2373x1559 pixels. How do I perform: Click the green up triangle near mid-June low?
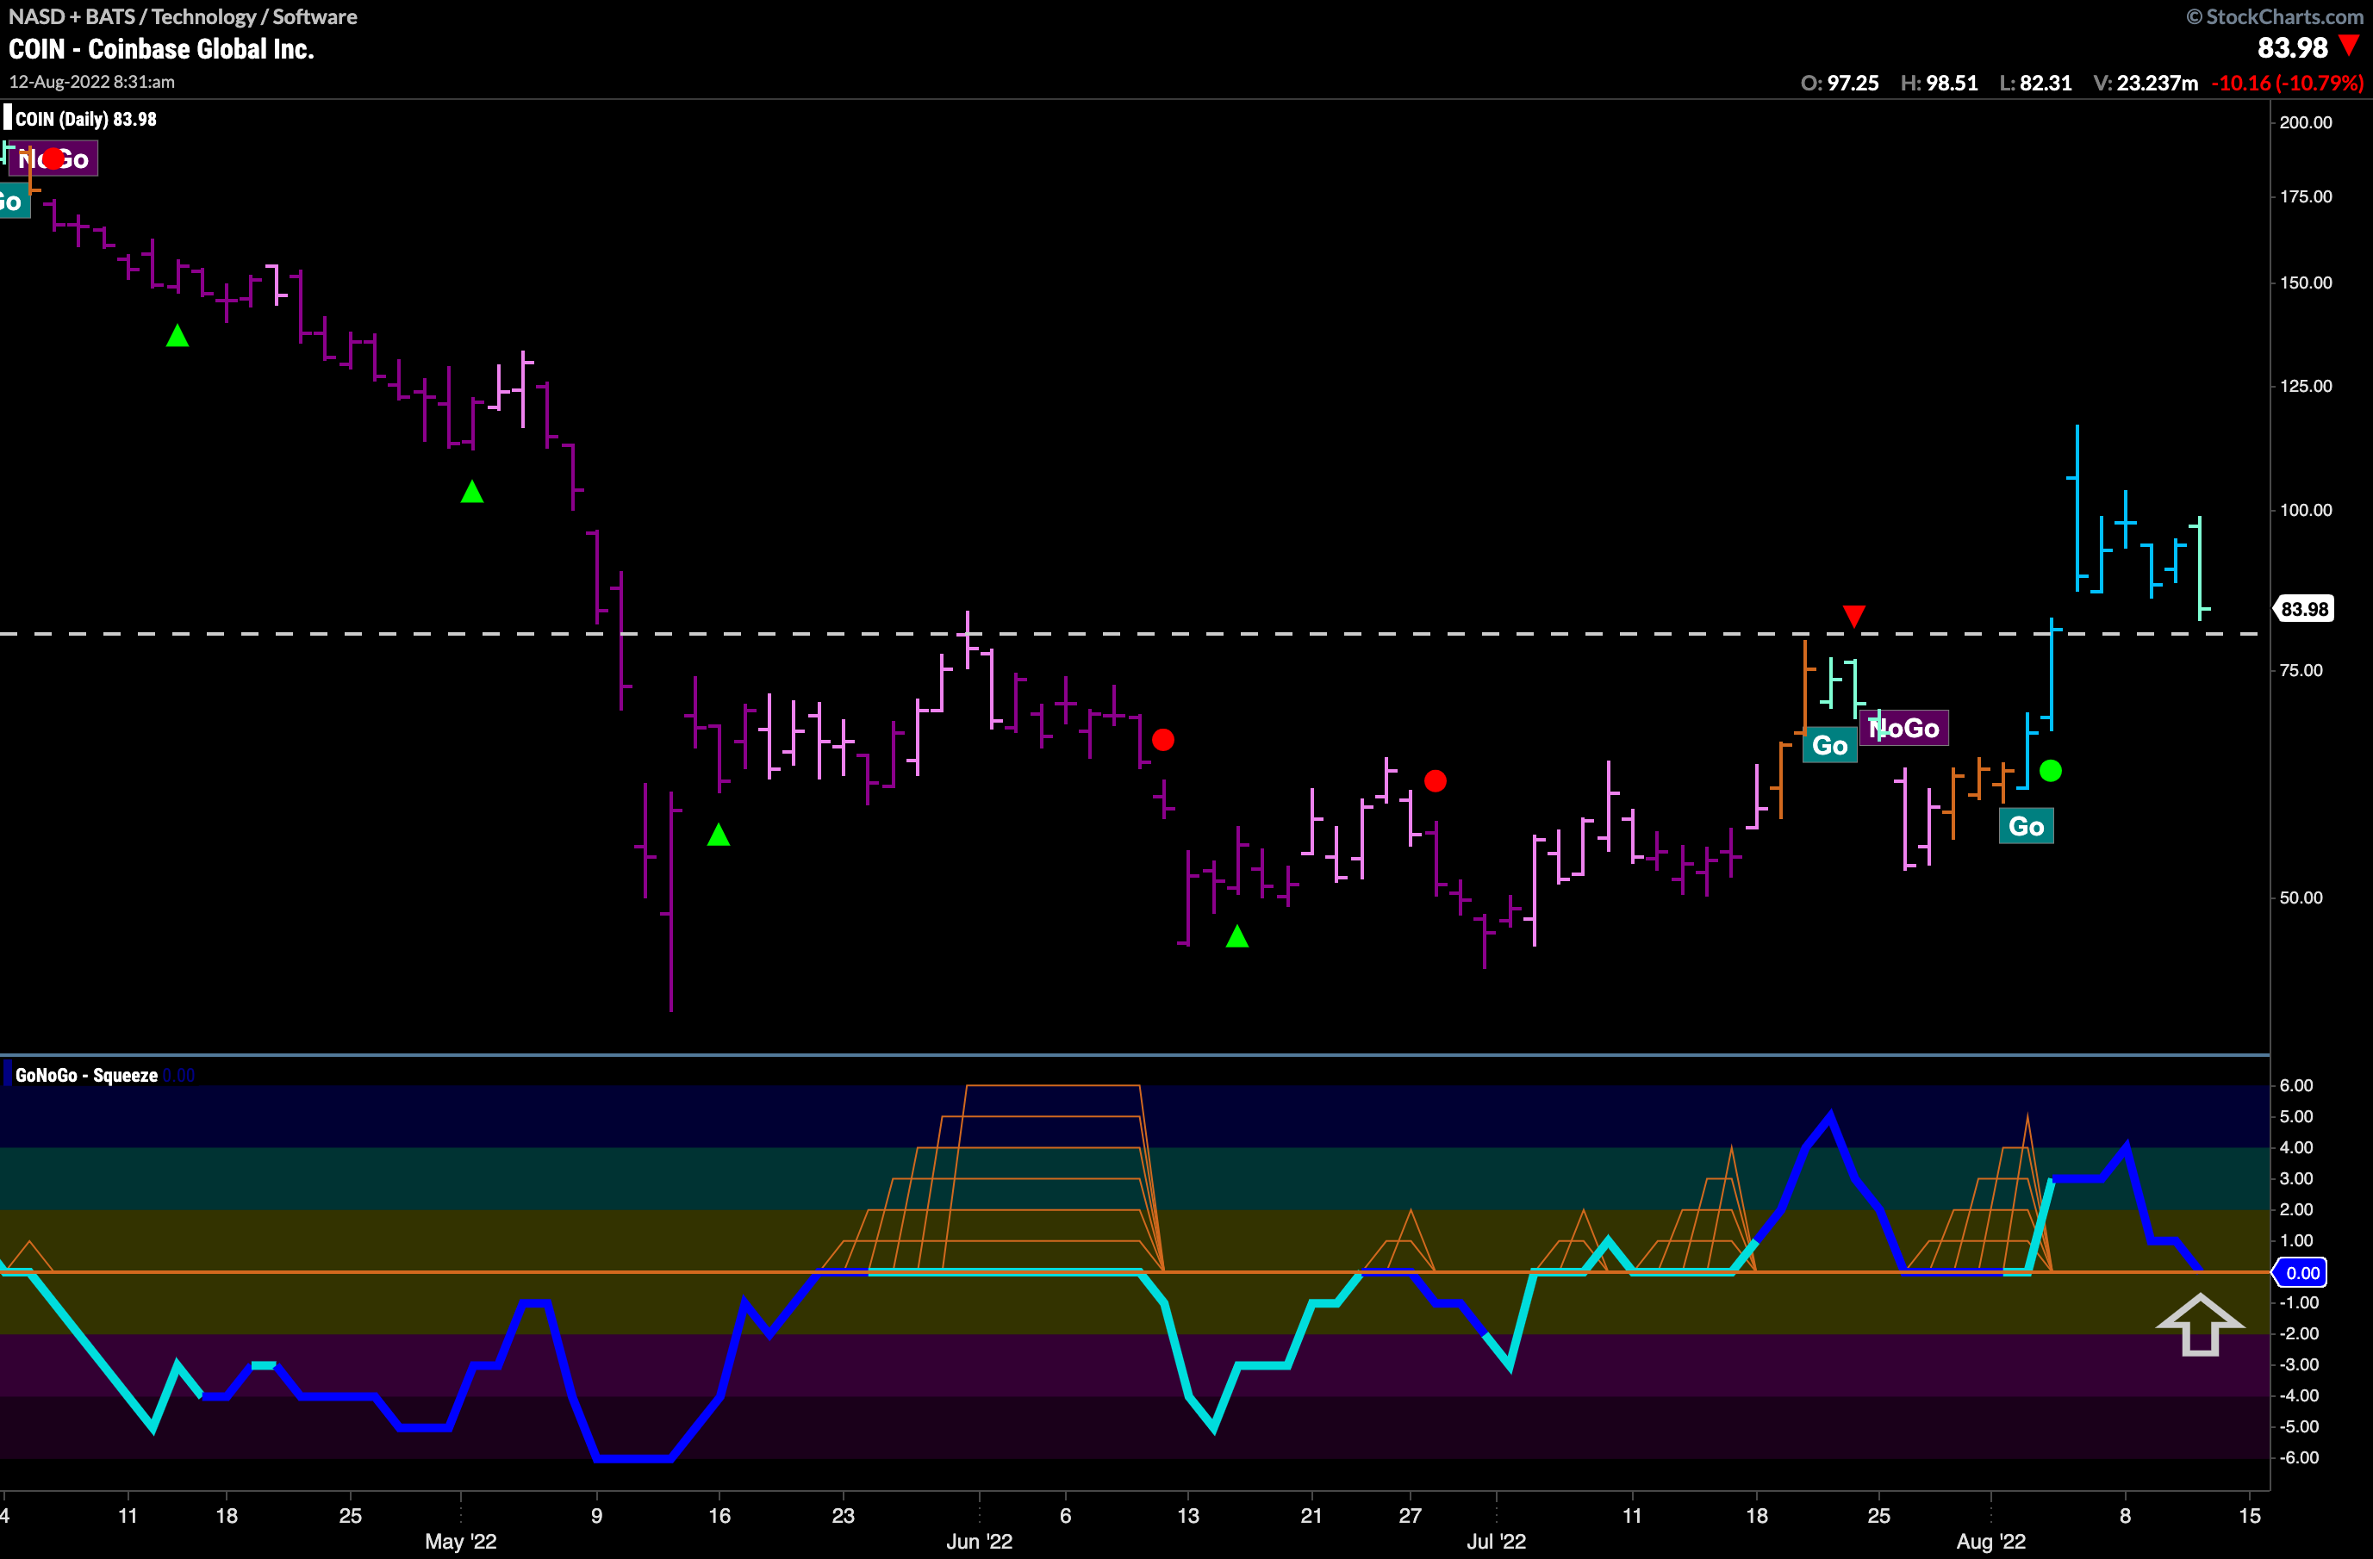pyautogui.click(x=1236, y=936)
